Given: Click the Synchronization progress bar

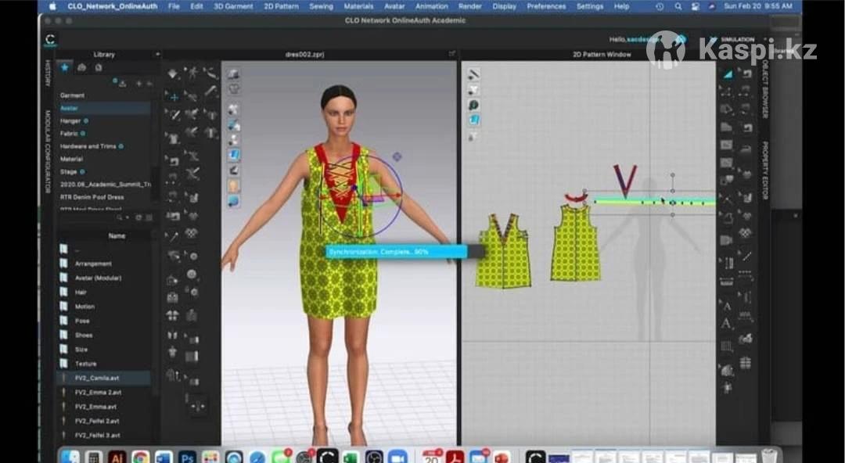Looking at the screenshot, I should point(396,252).
